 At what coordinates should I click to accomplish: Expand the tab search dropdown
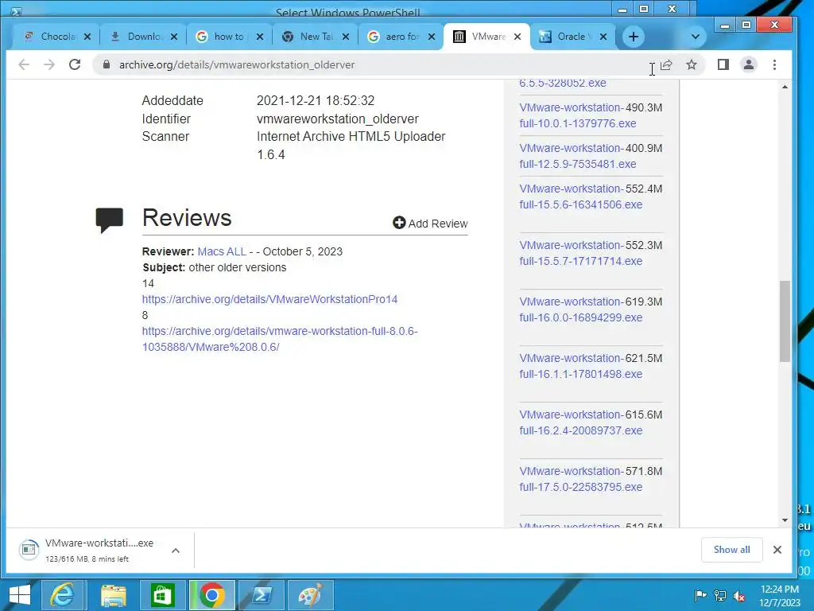click(x=696, y=37)
